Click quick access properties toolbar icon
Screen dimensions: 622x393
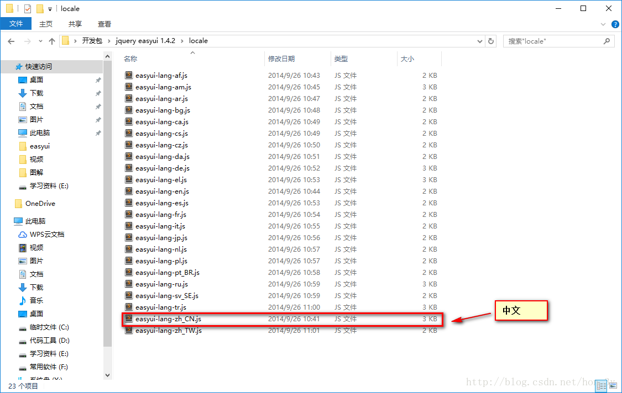point(28,8)
